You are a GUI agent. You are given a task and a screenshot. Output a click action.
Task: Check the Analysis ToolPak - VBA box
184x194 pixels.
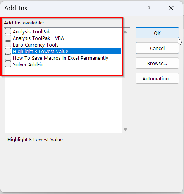pyautogui.click(x=8, y=38)
